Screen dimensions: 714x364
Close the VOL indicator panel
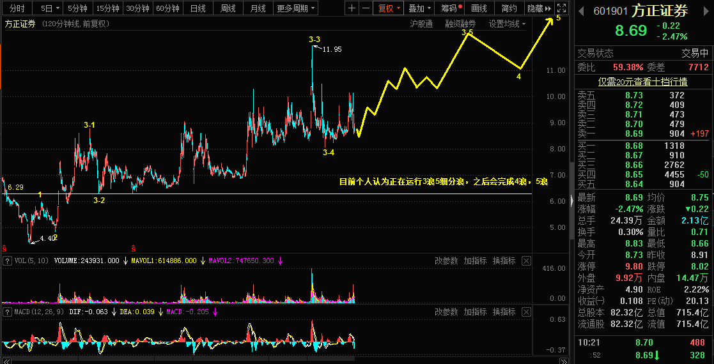point(526,261)
